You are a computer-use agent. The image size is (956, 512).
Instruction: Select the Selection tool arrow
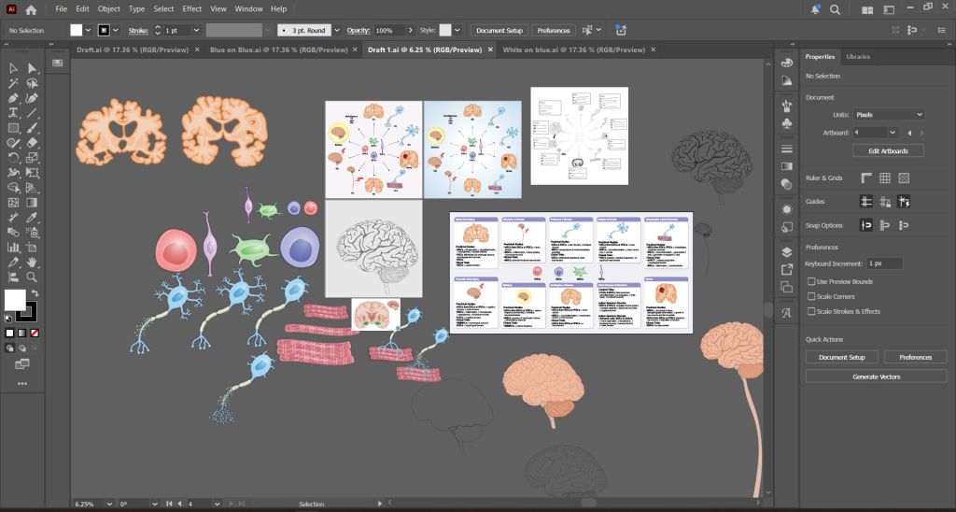(x=13, y=68)
